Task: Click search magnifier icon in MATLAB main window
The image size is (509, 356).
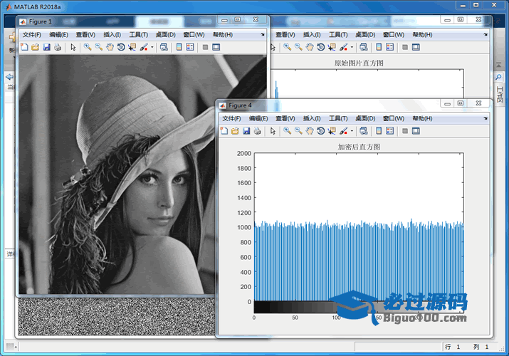Action: [498, 77]
